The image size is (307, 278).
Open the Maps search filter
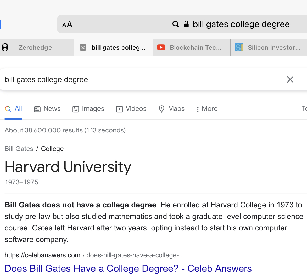coord(172,109)
